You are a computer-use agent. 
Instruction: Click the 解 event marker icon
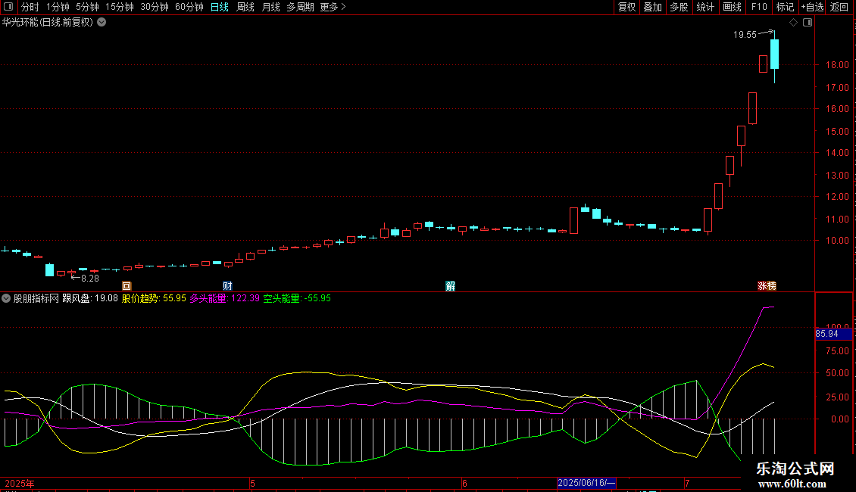click(x=451, y=285)
